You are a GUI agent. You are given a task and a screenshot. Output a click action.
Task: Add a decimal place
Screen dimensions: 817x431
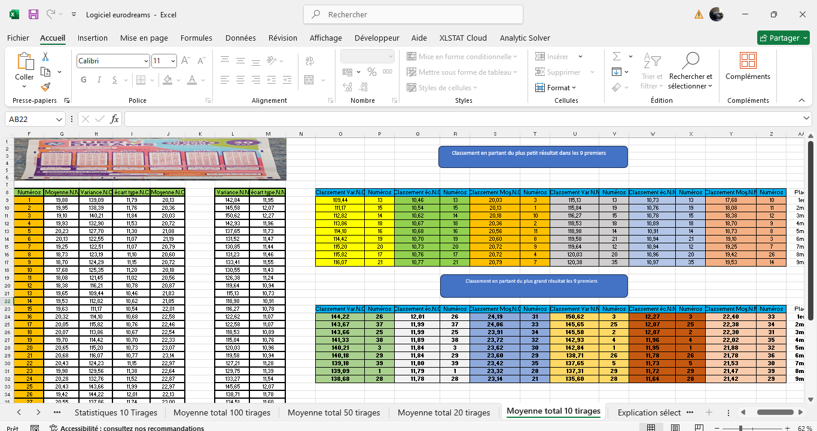(348, 88)
